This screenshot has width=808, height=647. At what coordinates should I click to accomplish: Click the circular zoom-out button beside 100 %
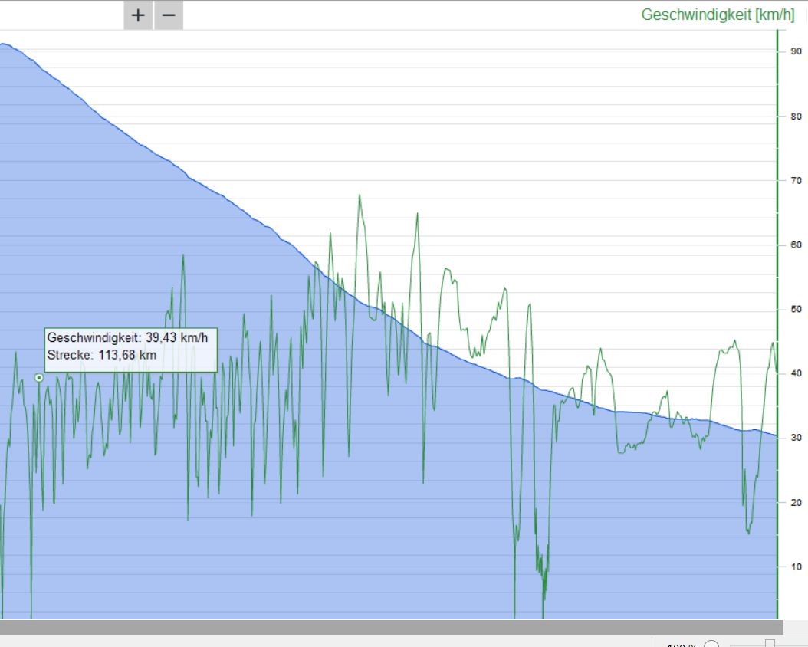711,645
